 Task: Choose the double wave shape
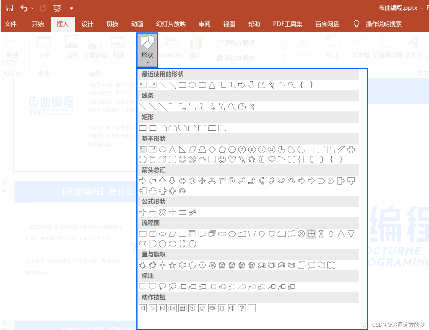pos(331,265)
